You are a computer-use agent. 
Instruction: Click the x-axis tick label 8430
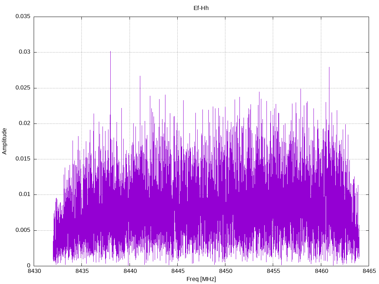click(34, 271)
